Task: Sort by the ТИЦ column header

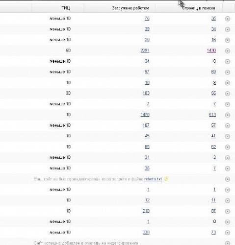Action: tap(66, 8)
